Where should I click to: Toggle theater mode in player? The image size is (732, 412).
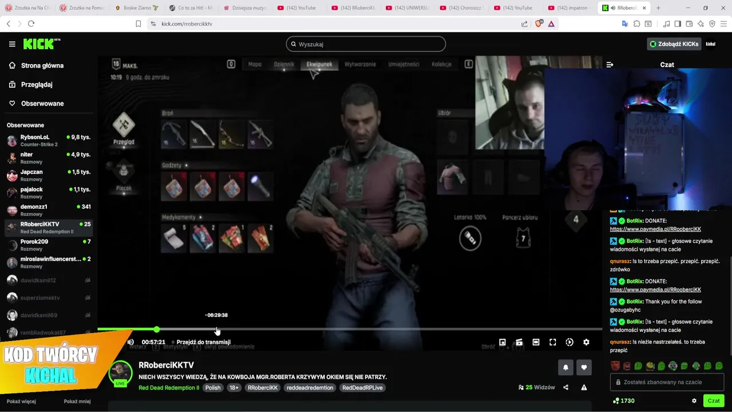(536, 342)
